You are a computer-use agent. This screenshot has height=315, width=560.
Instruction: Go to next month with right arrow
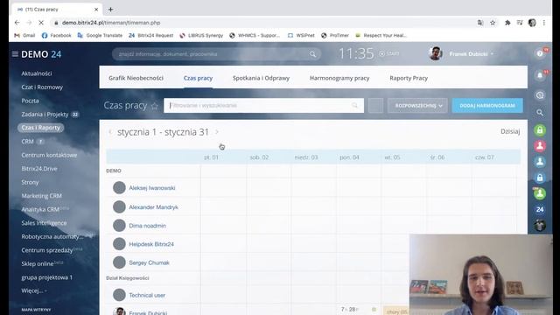(x=217, y=132)
